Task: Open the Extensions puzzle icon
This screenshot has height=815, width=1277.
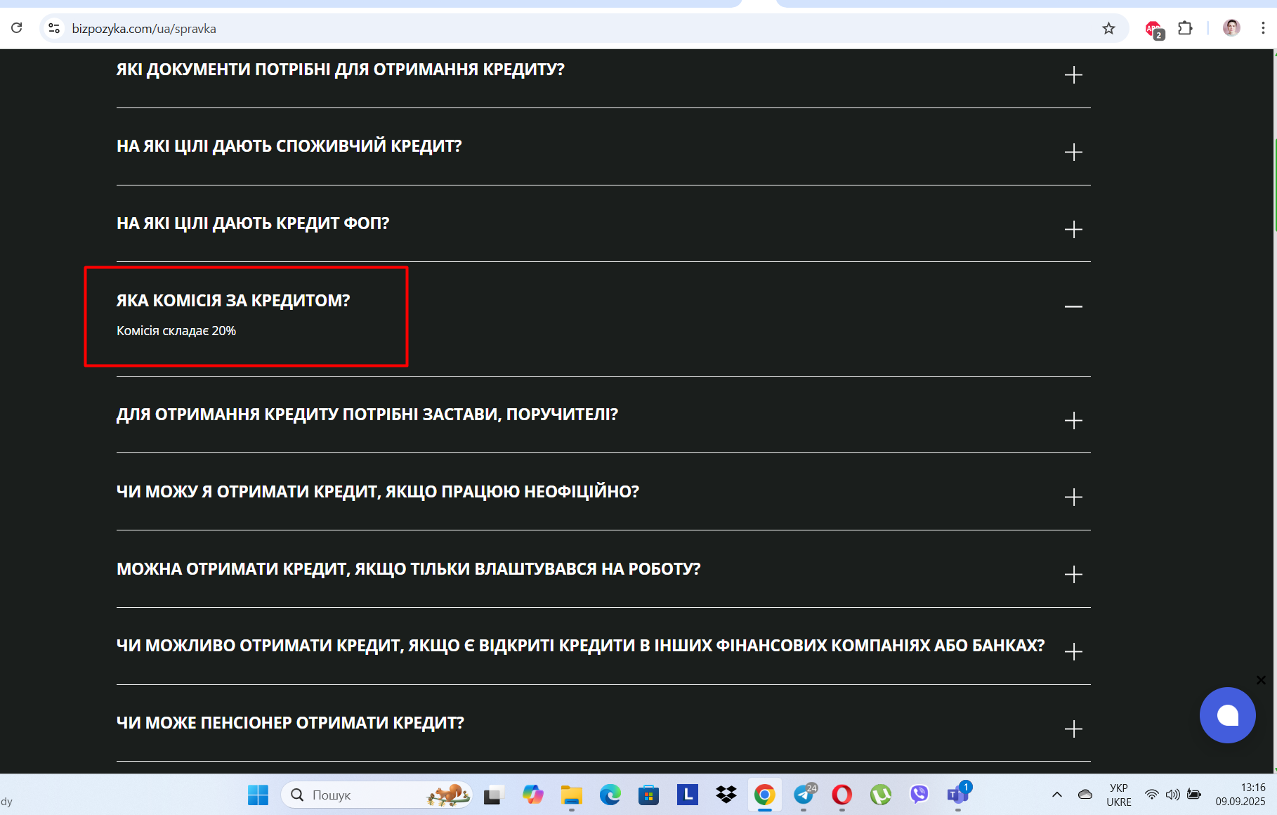Action: 1185,28
